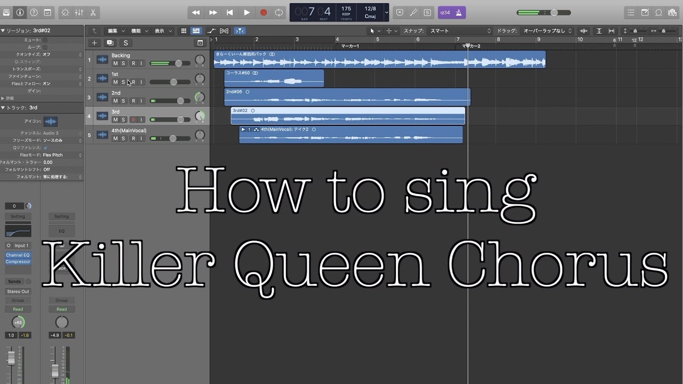Open the Flexモード Flex Pitch dropdown
This screenshot has height=384, width=683.
62,155
